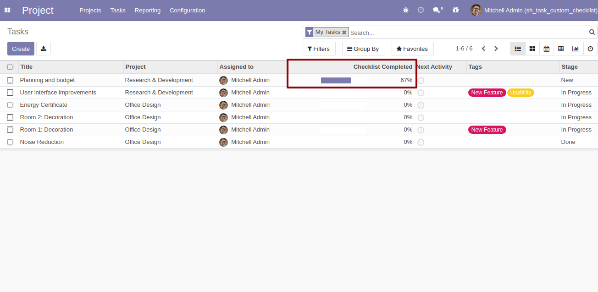Open the Group By dropdown
Screen dimensions: 598x292
pyautogui.click(x=363, y=49)
